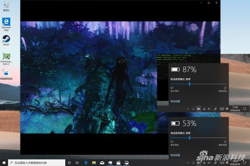Click the taskbar search box

point(37,163)
